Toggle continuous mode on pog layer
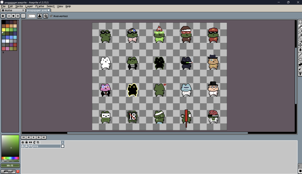 click(x=30, y=146)
